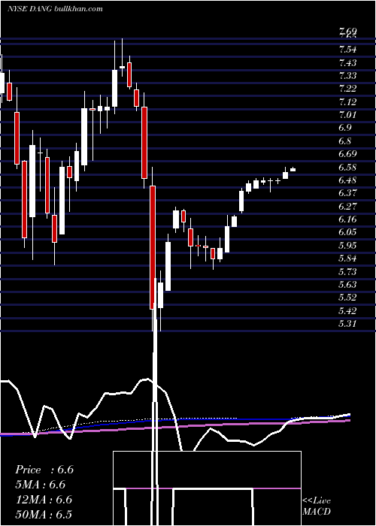The width and height of the screenshot is (376, 526).
Task: Click the 6.58 price axis label
Action: pos(347,168)
